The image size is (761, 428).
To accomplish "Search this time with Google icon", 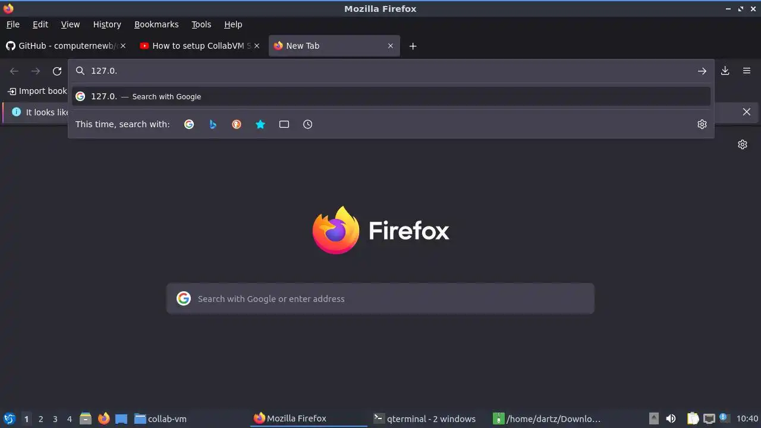I will click(189, 124).
